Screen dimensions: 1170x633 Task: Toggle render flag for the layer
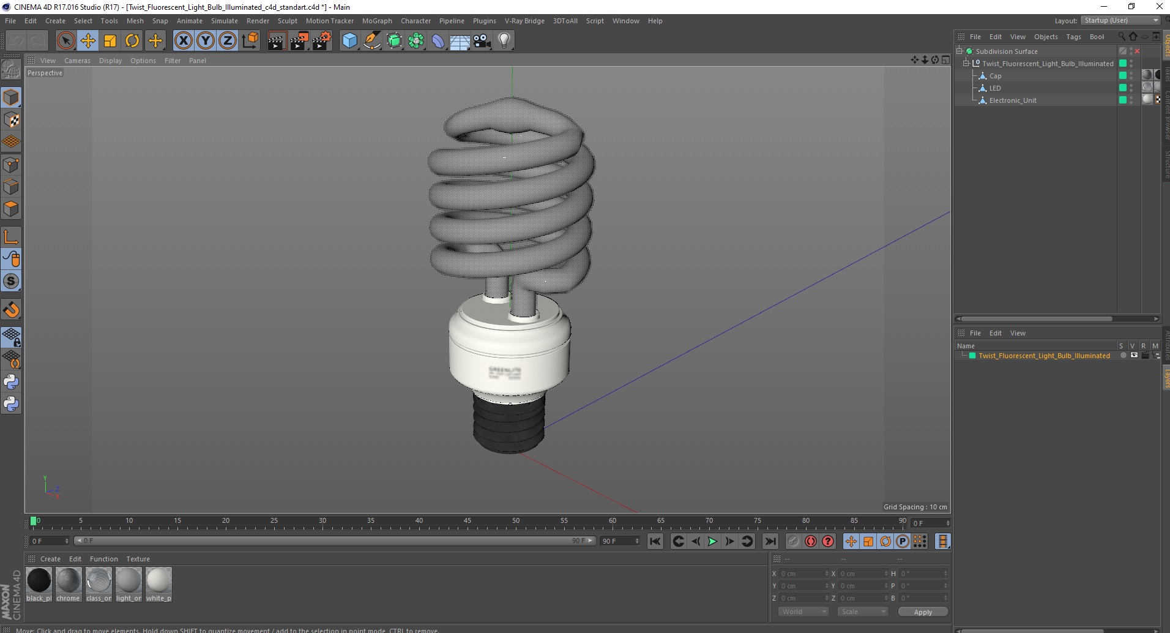pyautogui.click(x=1145, y=355)
